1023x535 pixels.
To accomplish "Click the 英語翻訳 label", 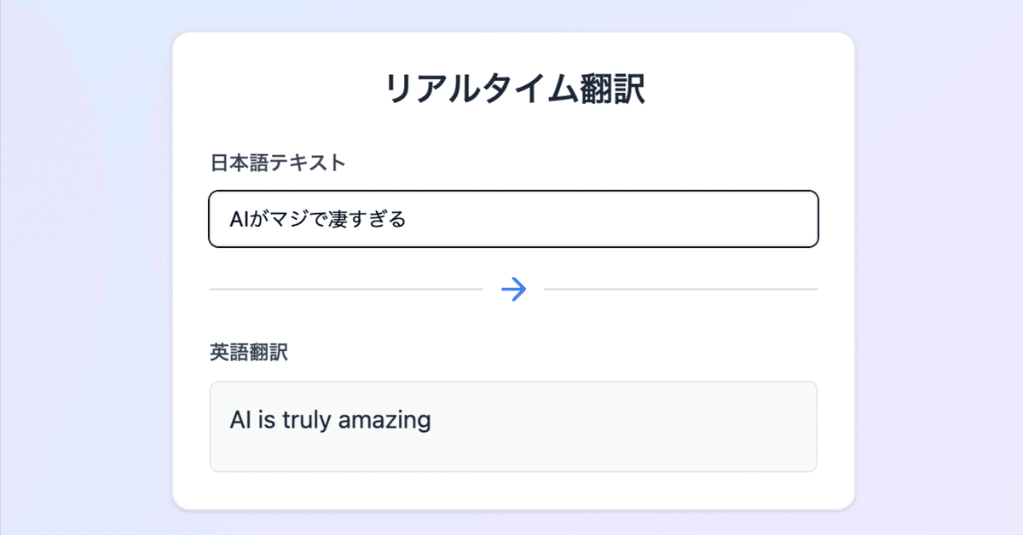I will pos(249,352).
